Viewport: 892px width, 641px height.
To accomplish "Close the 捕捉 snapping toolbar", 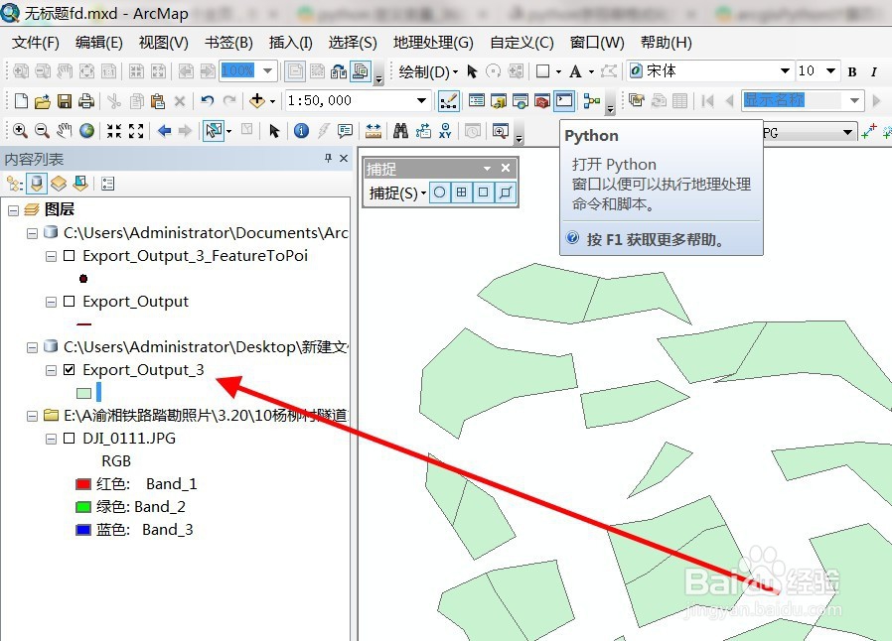I will pyautogui.click(x=505, y=168).
